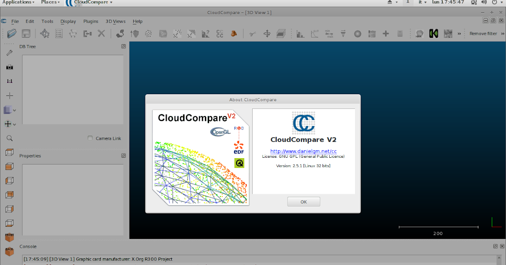Viewport: 506px width, 265px height.
Task: Open the Edit menu
Action: [30, 21]
